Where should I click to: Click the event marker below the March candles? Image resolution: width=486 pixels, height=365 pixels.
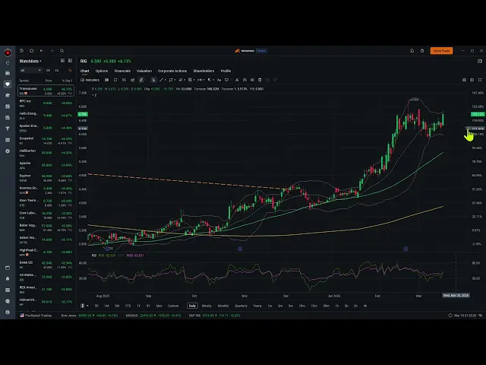tap(406, 249)
